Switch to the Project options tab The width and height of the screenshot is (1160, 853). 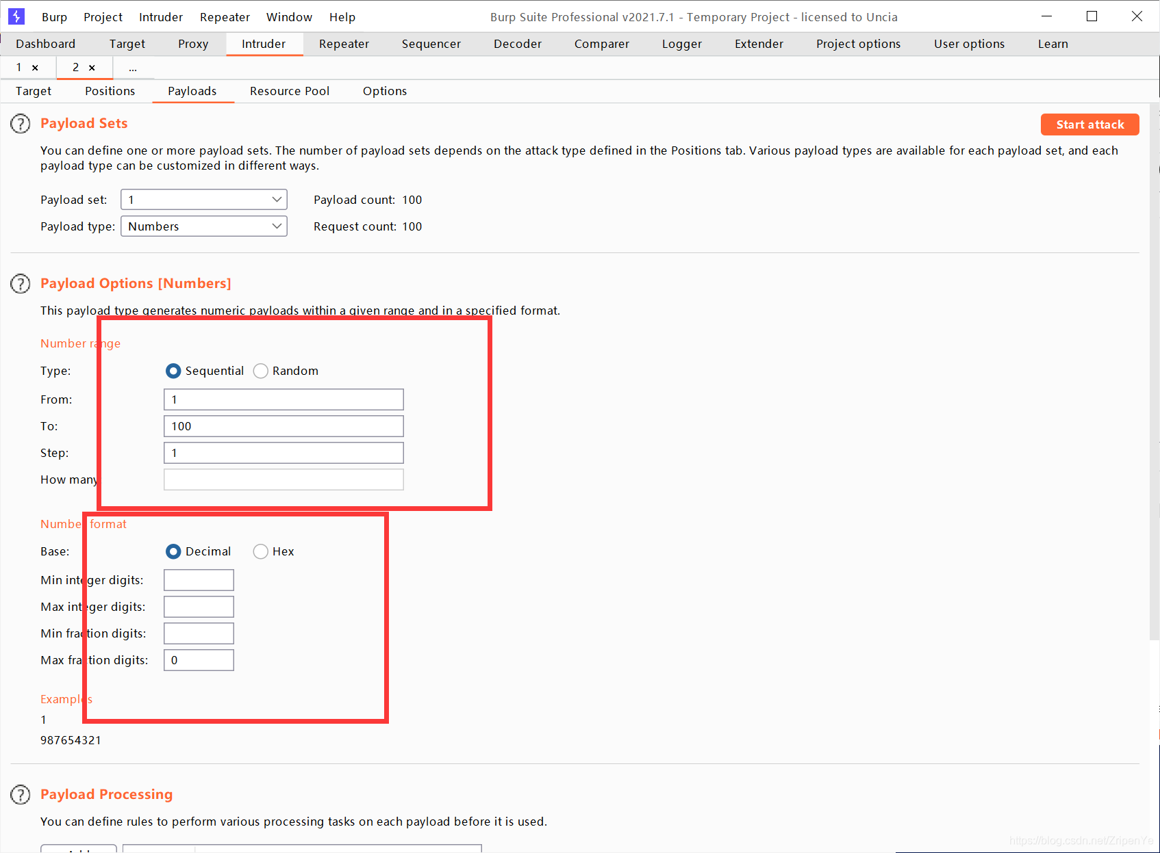(859, 44)
